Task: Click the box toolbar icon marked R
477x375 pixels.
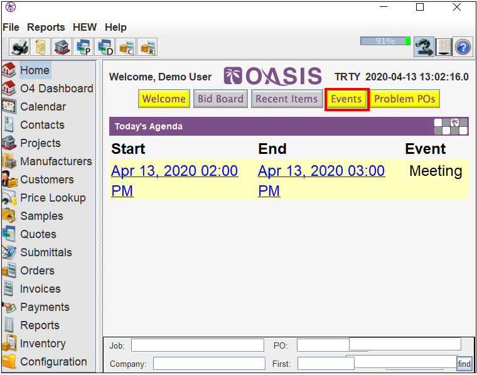Action: point(147,47)
